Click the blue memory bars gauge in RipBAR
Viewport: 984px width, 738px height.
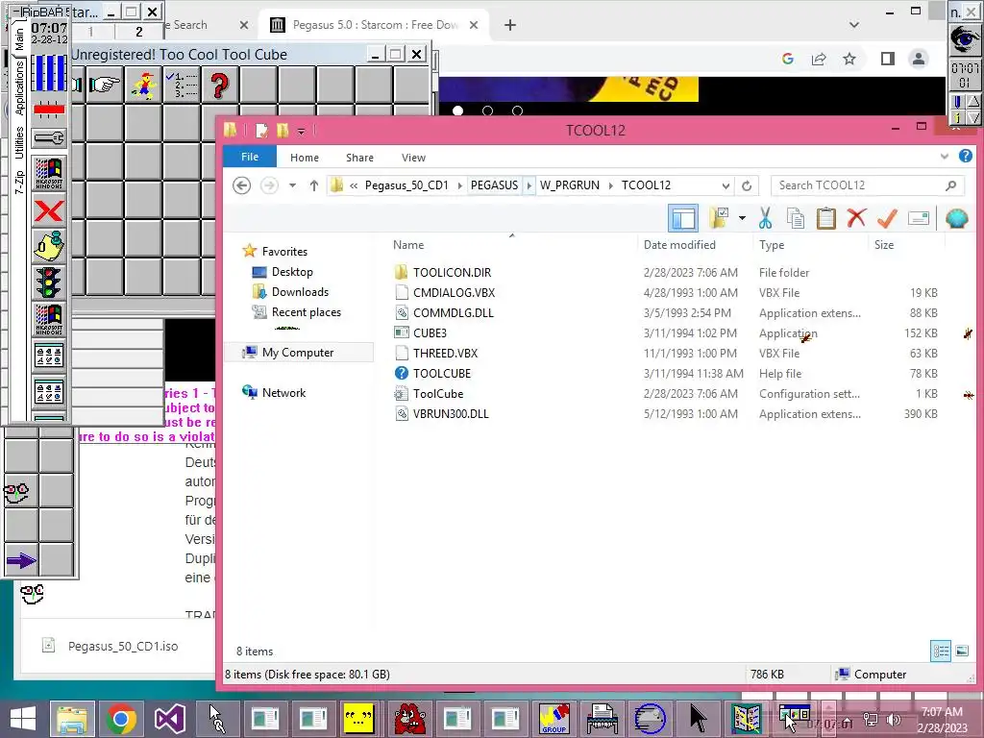(x=49, y=73)
